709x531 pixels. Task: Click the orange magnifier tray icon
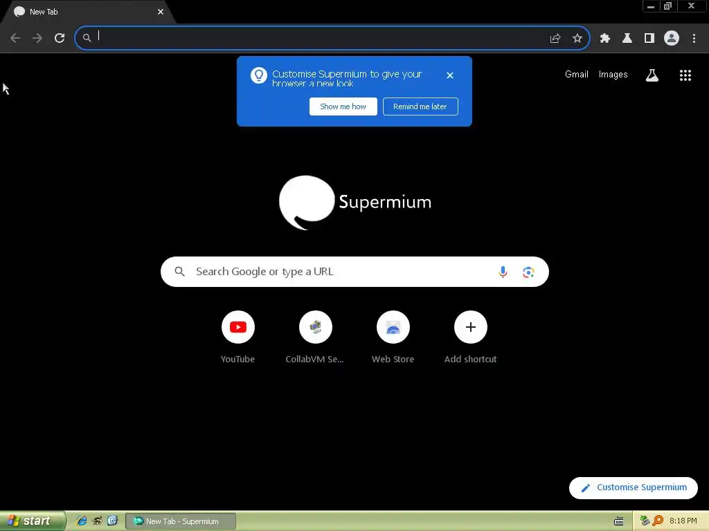click(658, 521)
